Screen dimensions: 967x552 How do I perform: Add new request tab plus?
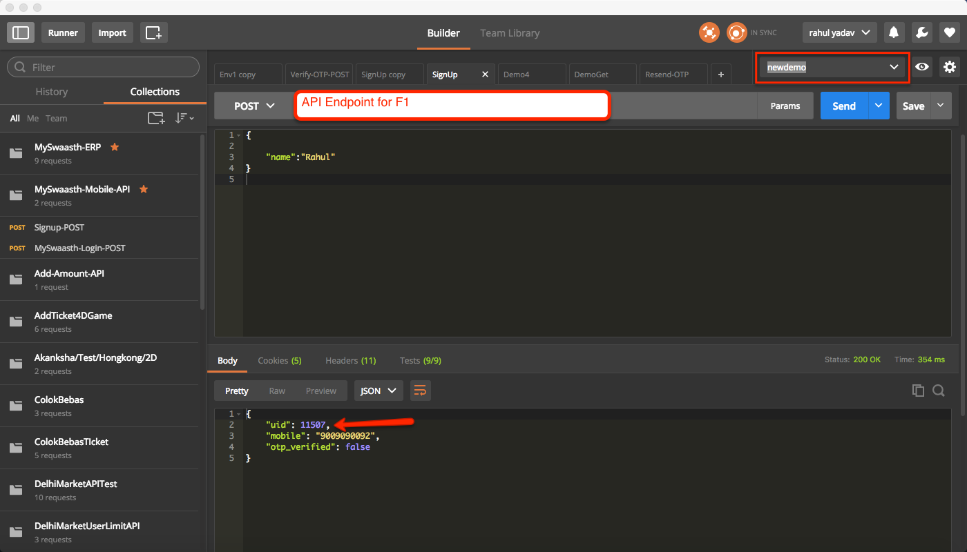[721, 74]
